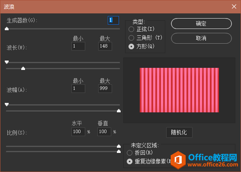Screen dimensions: 241x172
Task: Click the 生成器数(G) label
Action: click(22, 20)
